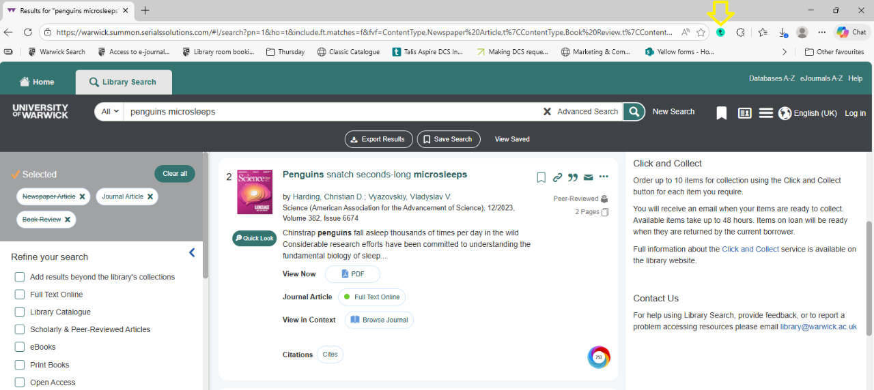Viewport: 874px width, 390px height.
Task: Open browser profile avatar
Action: pyautogui.click(x=802, y=32)
